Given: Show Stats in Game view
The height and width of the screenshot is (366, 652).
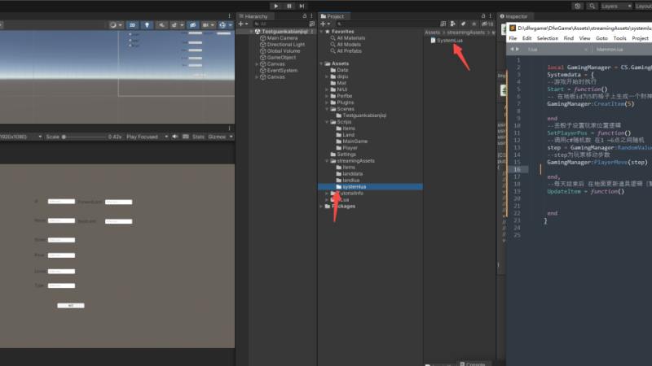Looking at the screenshot, I should (198, 137).
